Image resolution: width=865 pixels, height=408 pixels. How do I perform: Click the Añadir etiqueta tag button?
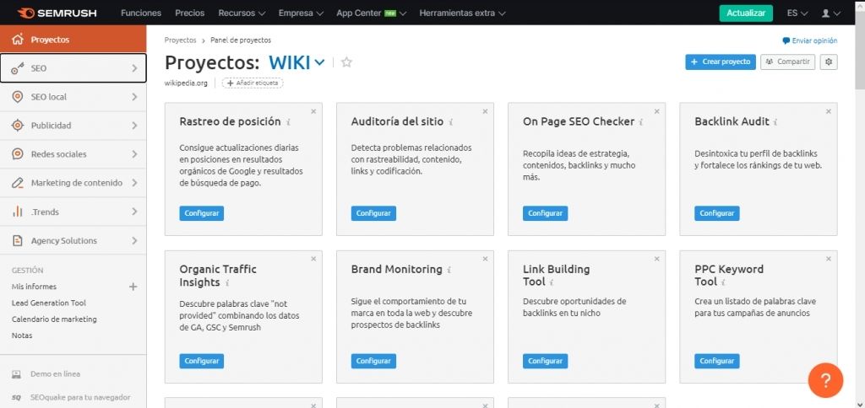click(253, 83)
